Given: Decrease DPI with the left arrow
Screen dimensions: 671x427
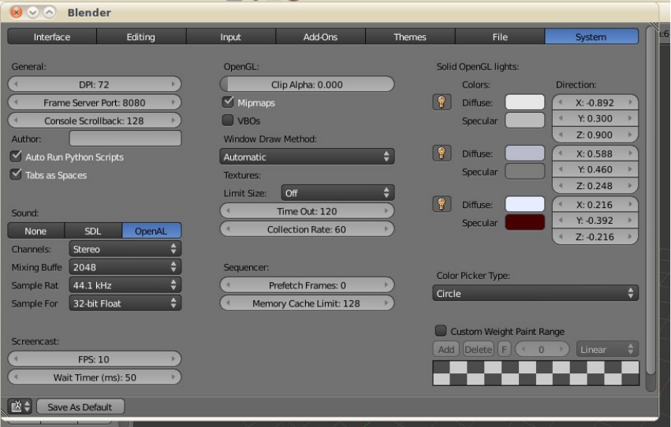Looking at the screenshot, I should pyautogui.click(x=16, y=84).
